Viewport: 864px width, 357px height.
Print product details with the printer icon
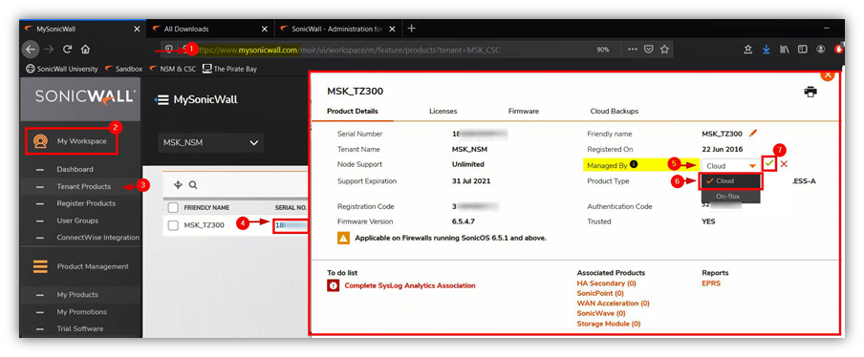[810, 92]
